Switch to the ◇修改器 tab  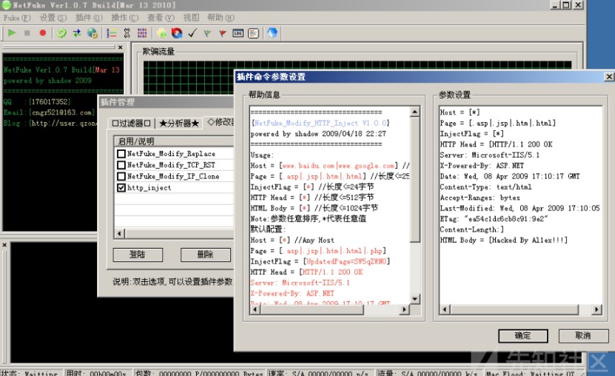click(x=220, y=122)
